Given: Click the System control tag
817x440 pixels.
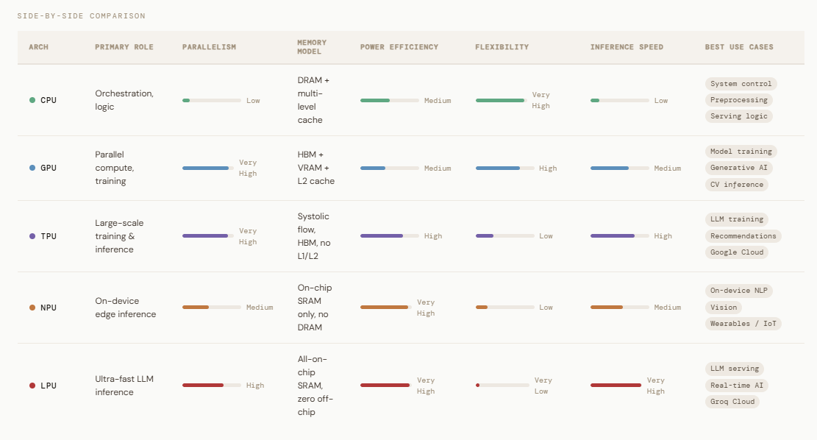Looking at the screenshot, I should (x=741, y=84).
